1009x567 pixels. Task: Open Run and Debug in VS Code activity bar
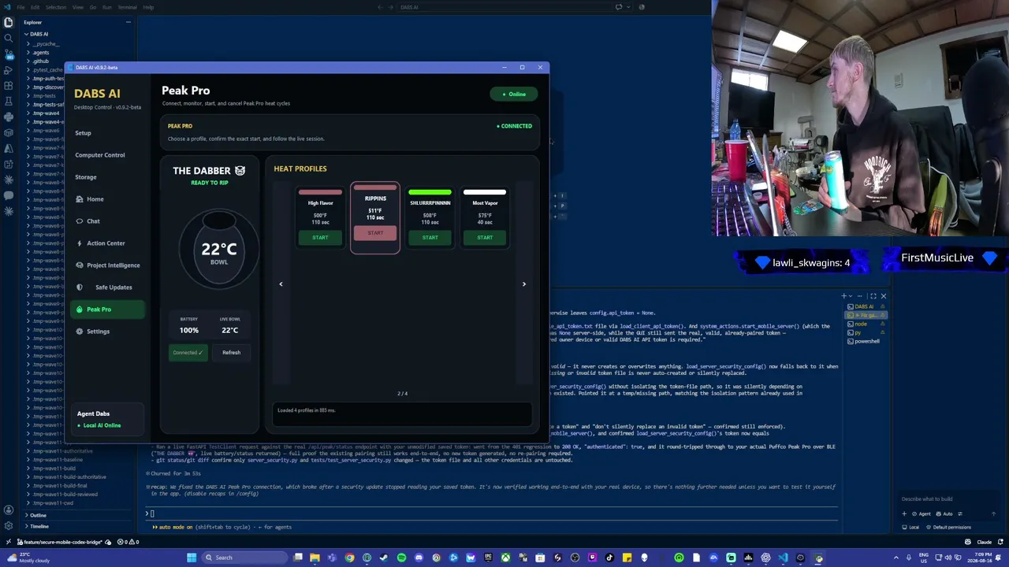pos(9,69)
